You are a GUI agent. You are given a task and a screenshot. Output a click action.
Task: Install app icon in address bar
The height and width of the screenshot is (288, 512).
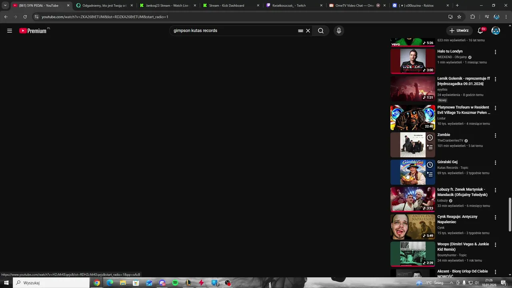450,17
